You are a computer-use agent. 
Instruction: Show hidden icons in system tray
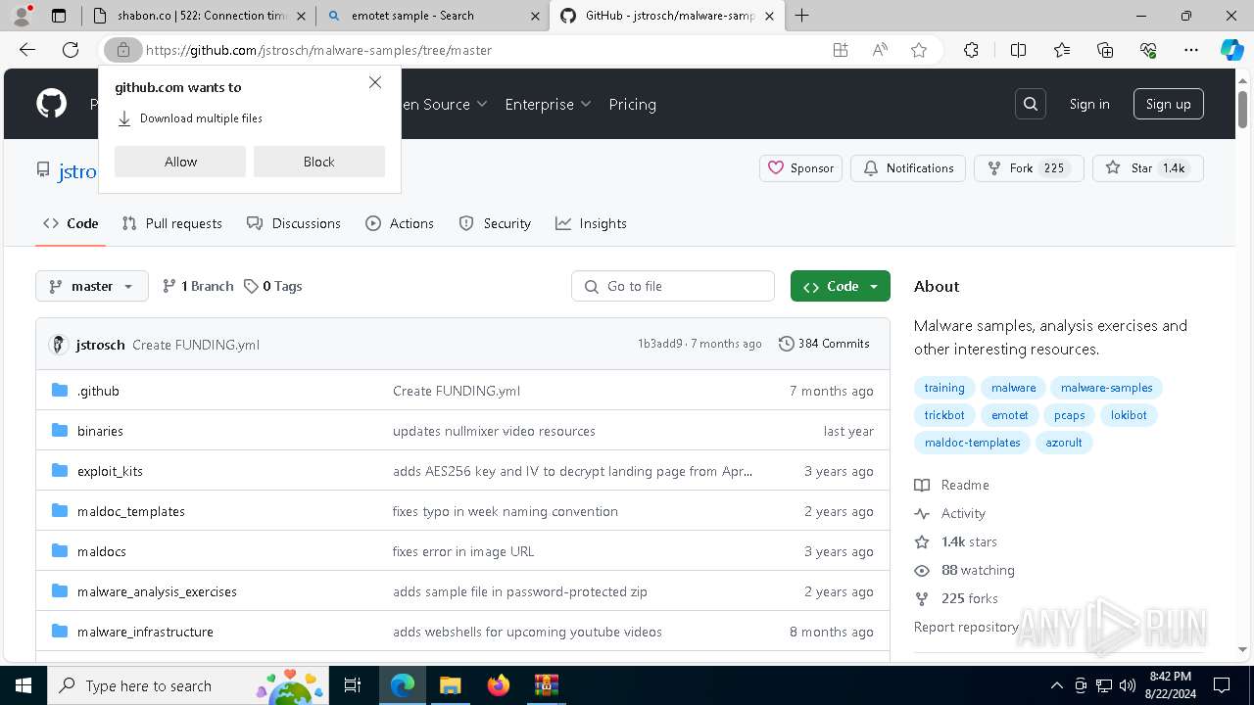pos(1056,685)
